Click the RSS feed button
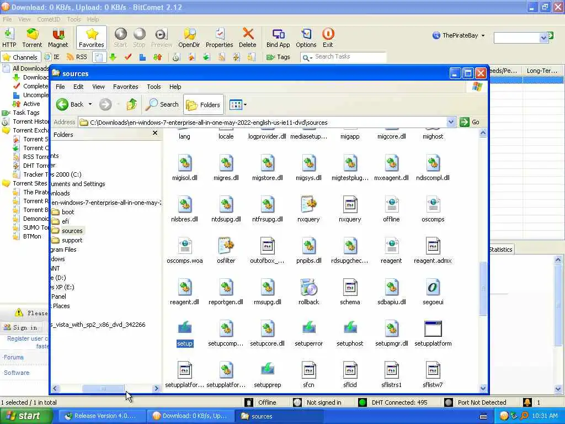 (x=77, y=57)
